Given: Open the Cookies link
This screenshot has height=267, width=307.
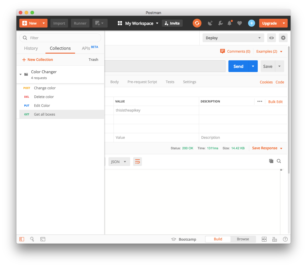Looking at the screenshot, I should tap(266, 82).
